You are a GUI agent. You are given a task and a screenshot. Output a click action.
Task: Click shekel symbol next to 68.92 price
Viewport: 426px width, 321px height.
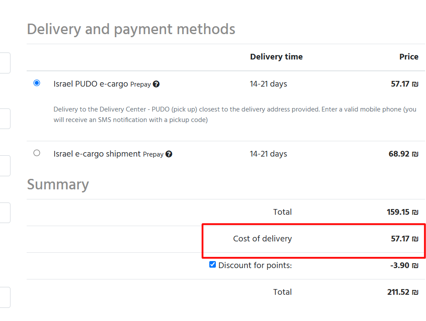tap(415, 154)
